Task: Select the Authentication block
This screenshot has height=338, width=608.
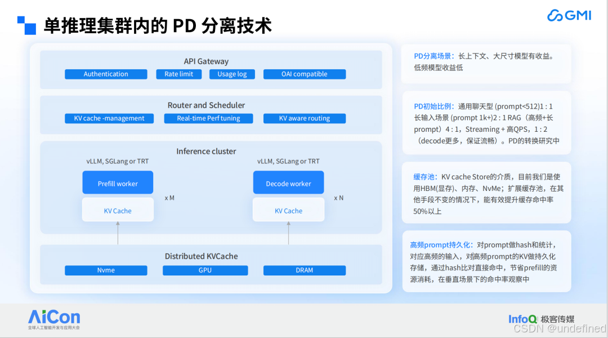Action: 106,74
